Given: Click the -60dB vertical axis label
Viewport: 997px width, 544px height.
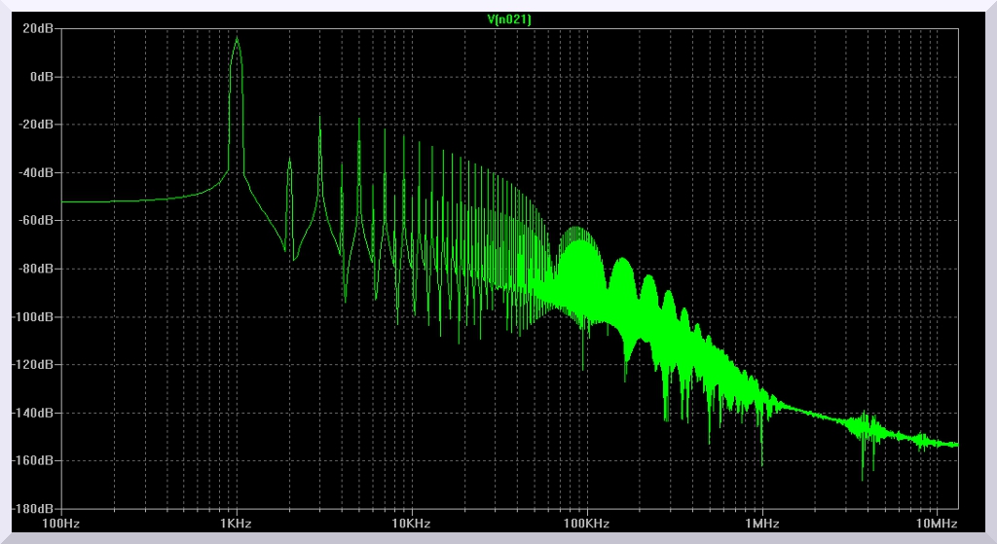Looking at the screenshot, I should click(35, 220).
